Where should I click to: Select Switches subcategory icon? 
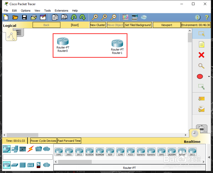click(15, 165)
